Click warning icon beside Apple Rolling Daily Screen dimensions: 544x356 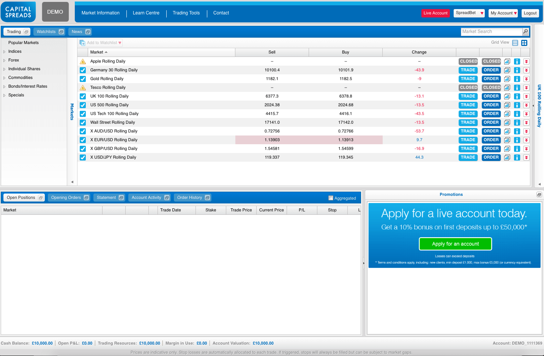point(83,61)
